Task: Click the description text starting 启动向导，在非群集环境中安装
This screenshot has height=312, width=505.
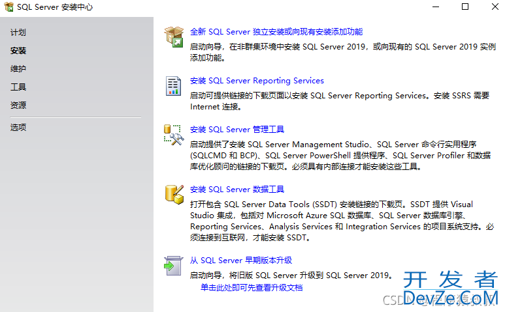Action: [343, 52]
